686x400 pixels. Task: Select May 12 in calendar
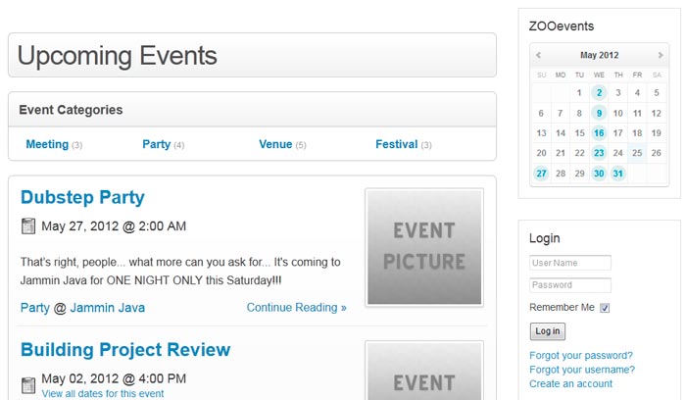click(x=657, y=114)
